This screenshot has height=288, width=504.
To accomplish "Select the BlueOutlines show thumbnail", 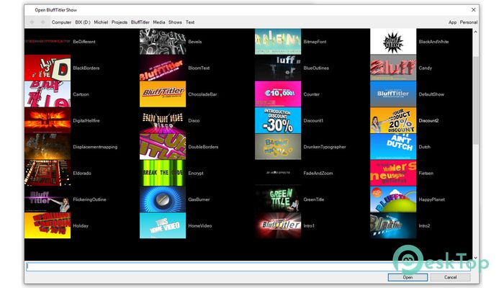I will [x=278, y=68].
